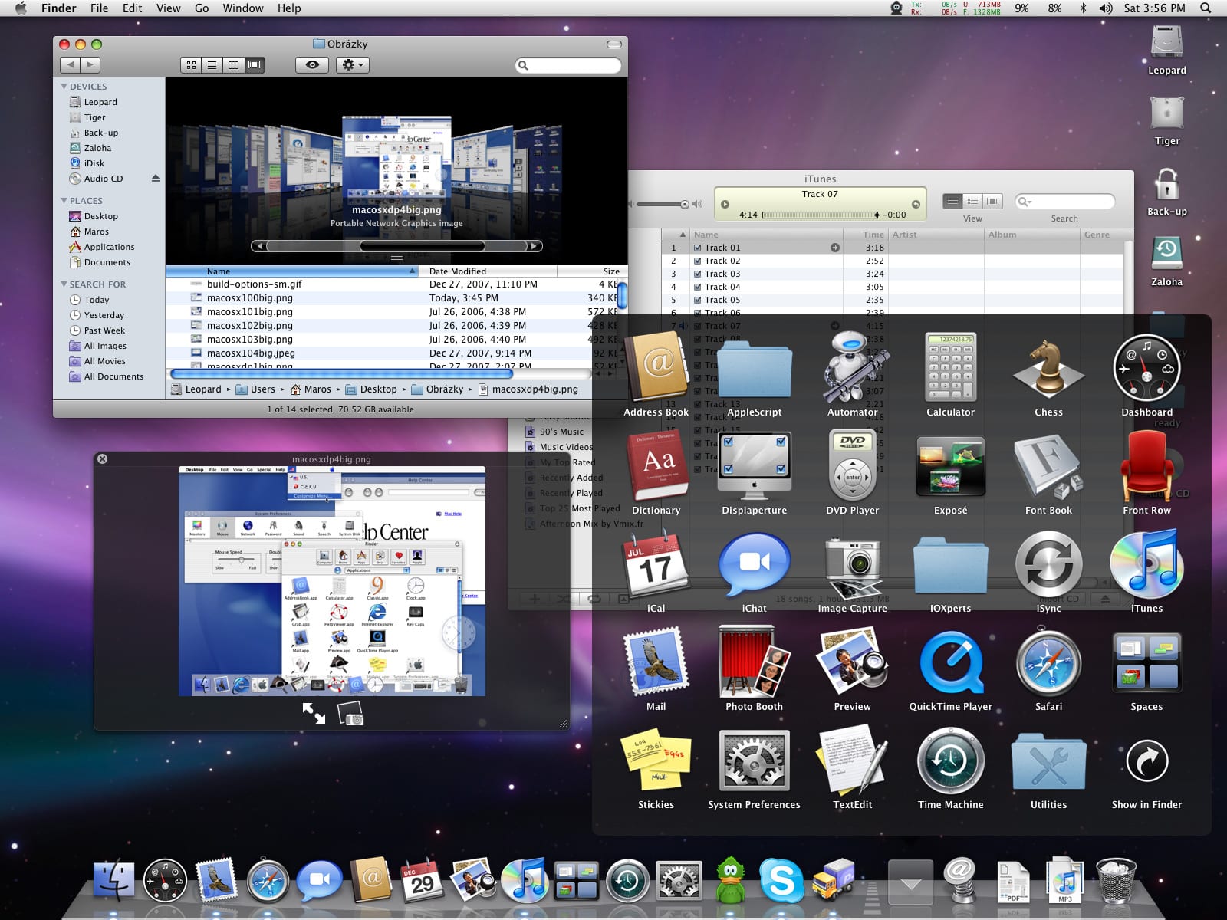1227x920 pixels.
Task: Enter full screen in Quick Look panel
Action: coord(313,713)
